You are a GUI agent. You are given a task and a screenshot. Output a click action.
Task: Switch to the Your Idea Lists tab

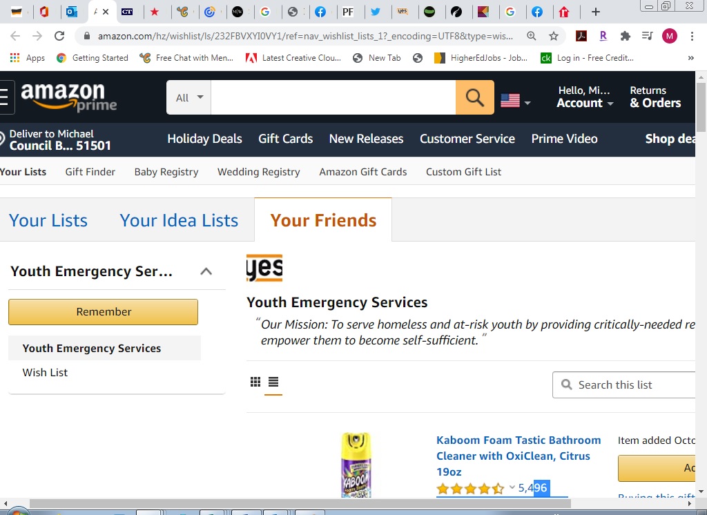tap(179, 220)
